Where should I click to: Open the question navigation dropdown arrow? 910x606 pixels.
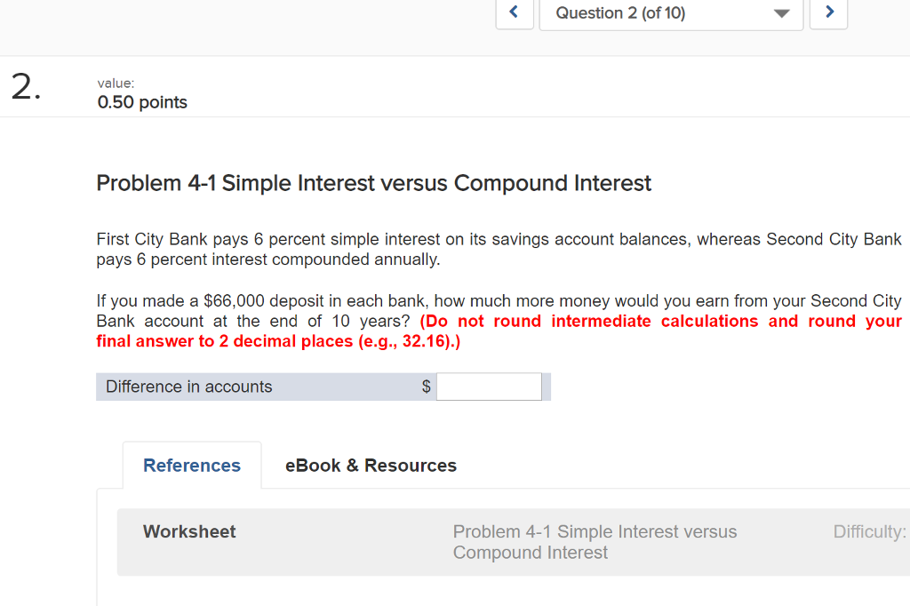[780, 14]
